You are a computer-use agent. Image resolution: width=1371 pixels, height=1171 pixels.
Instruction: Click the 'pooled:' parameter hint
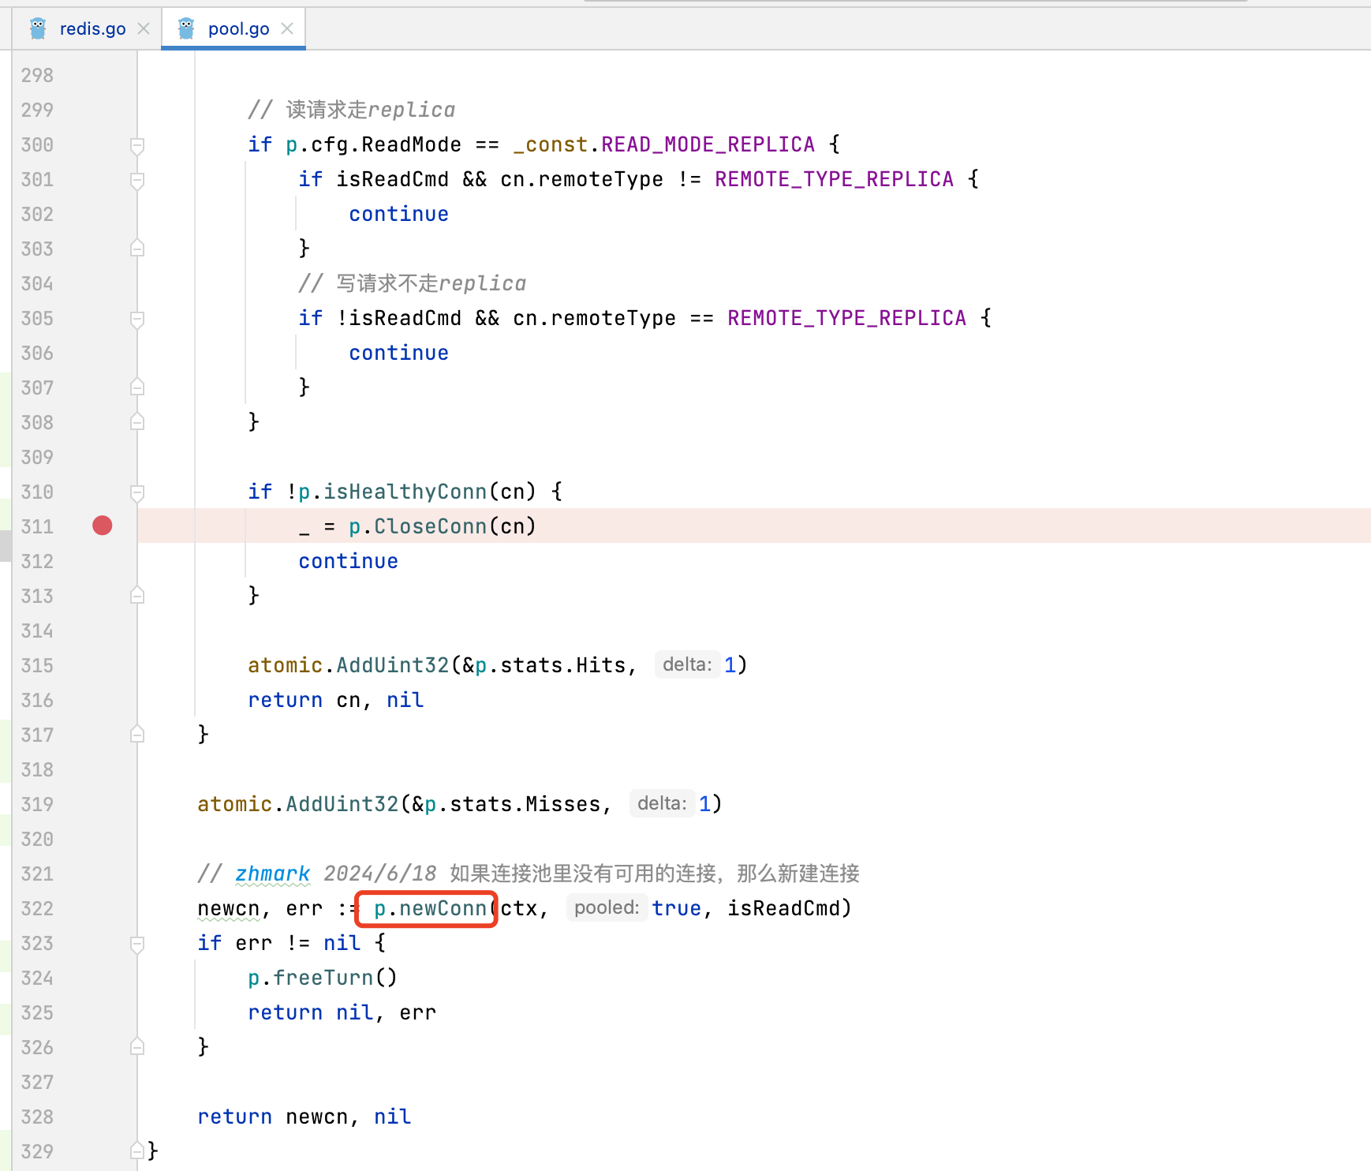click(607, 907)
